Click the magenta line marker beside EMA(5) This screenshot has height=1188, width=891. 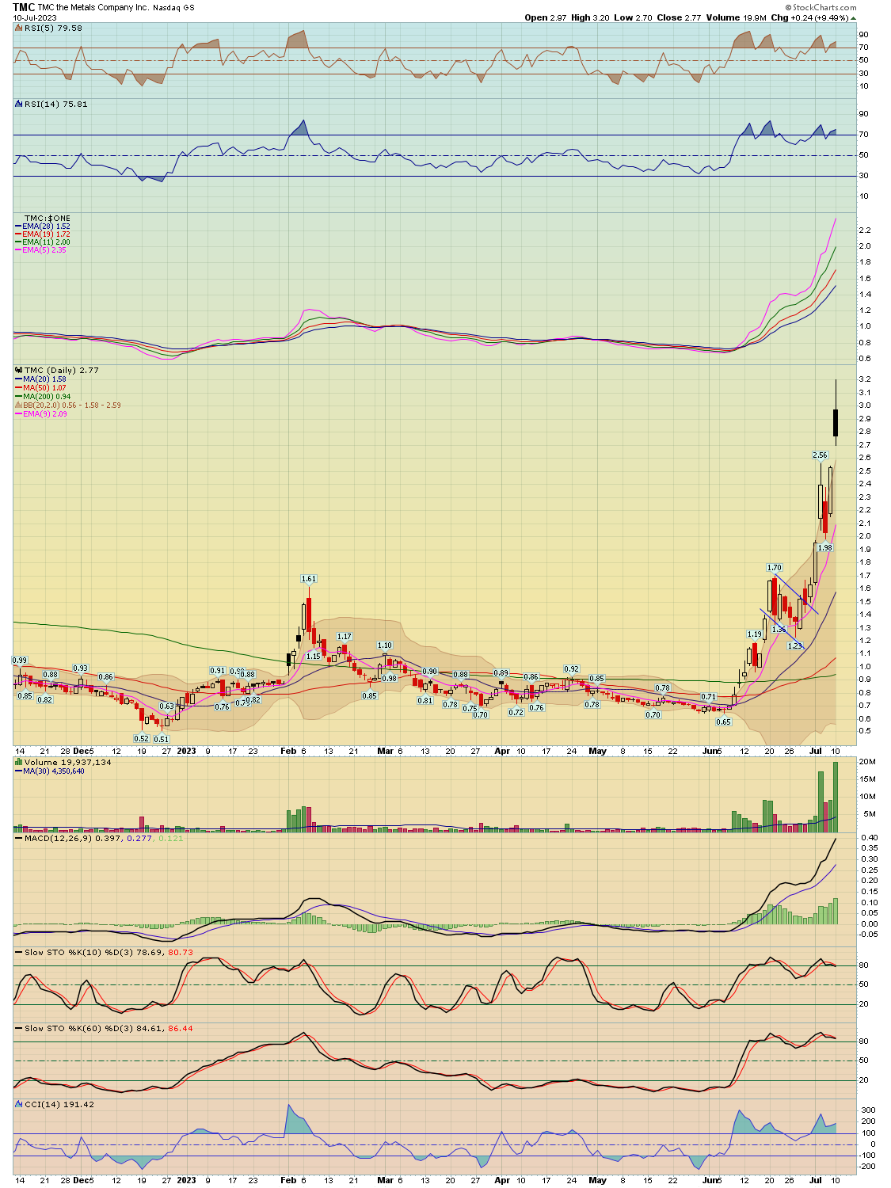point(18,250)
